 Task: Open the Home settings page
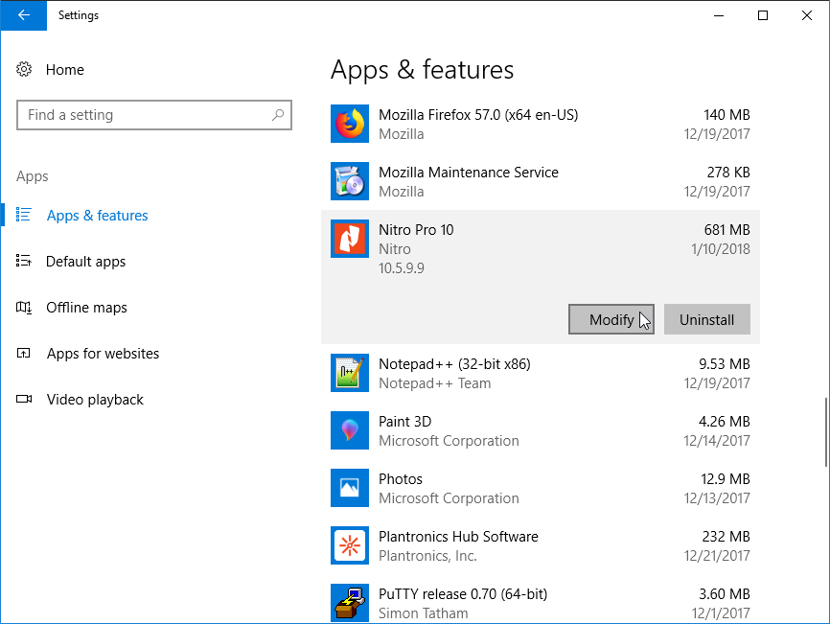[64, 70]
